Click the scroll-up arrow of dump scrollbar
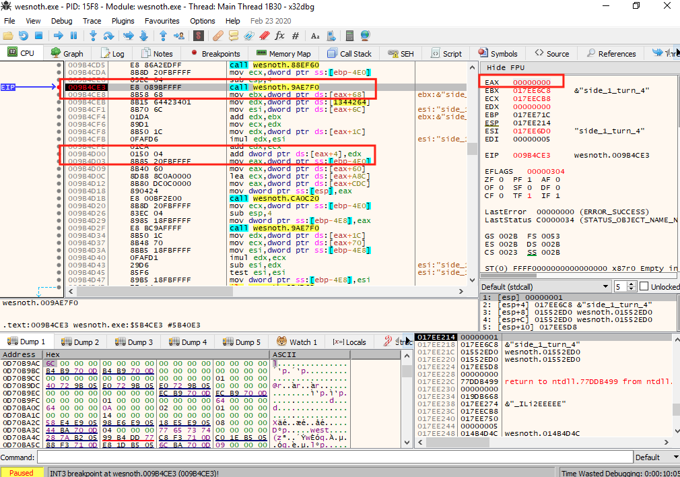Viewport: 680px width, 477px height. coord(407,356)
